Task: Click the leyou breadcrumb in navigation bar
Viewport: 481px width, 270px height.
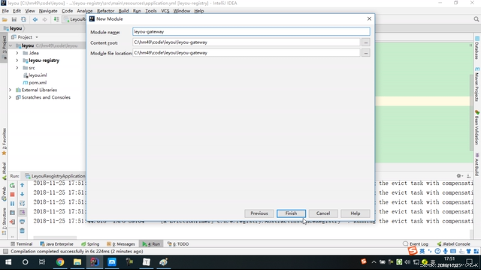Action: tap(13, 28)
